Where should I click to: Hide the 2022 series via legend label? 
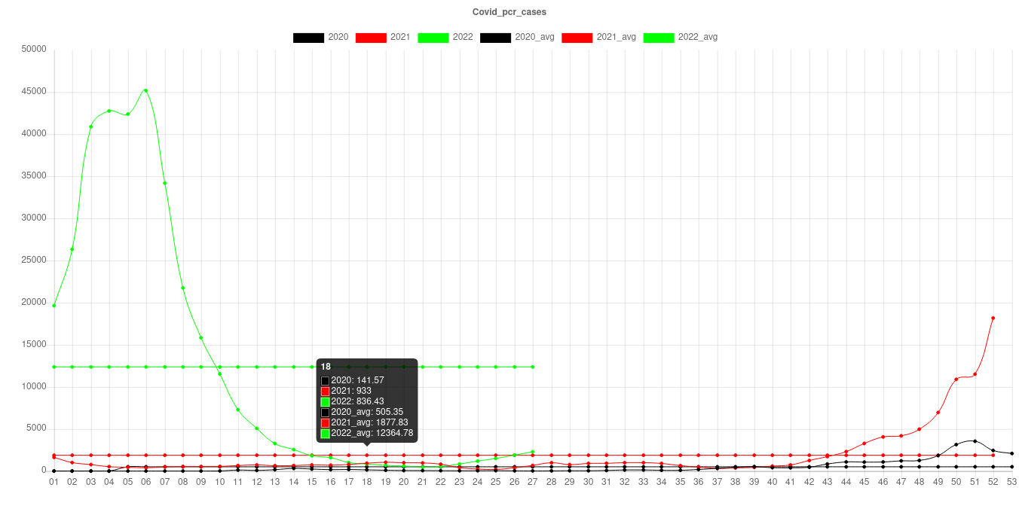pyautogui.click(x=463, y=37)
